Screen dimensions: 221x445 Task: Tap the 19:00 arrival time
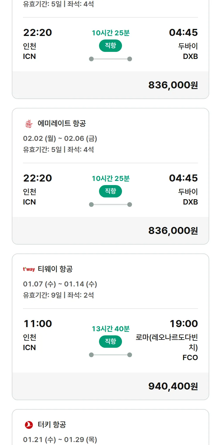pos(184,324)
